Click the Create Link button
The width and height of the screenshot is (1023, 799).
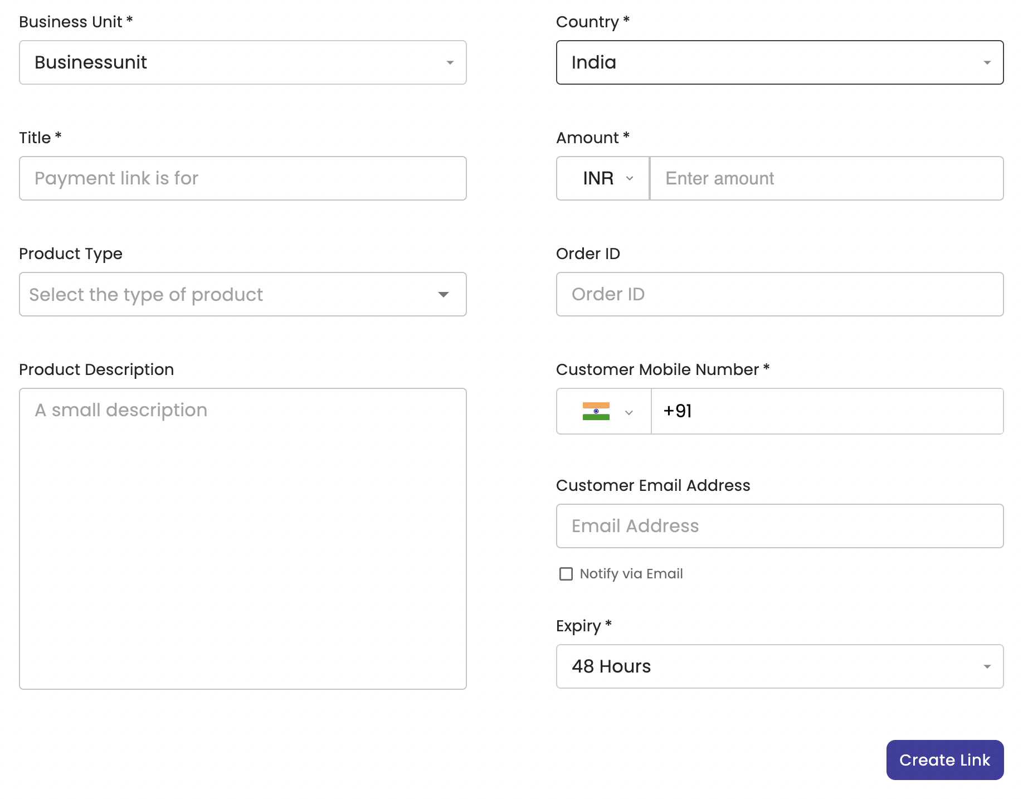click(x=945, y=760)
